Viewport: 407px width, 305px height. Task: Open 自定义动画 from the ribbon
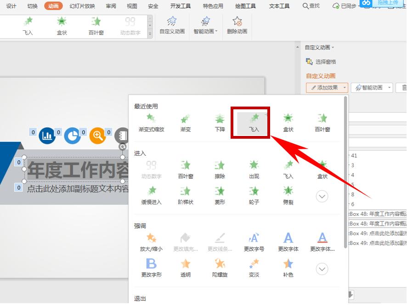tap(172, 25)
